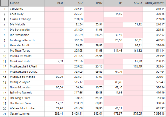Image resolution: width=166 pixels, height=117 pixels.
Task: Select the Gesamtsumme label cell
Action: (x=27, y=114)
